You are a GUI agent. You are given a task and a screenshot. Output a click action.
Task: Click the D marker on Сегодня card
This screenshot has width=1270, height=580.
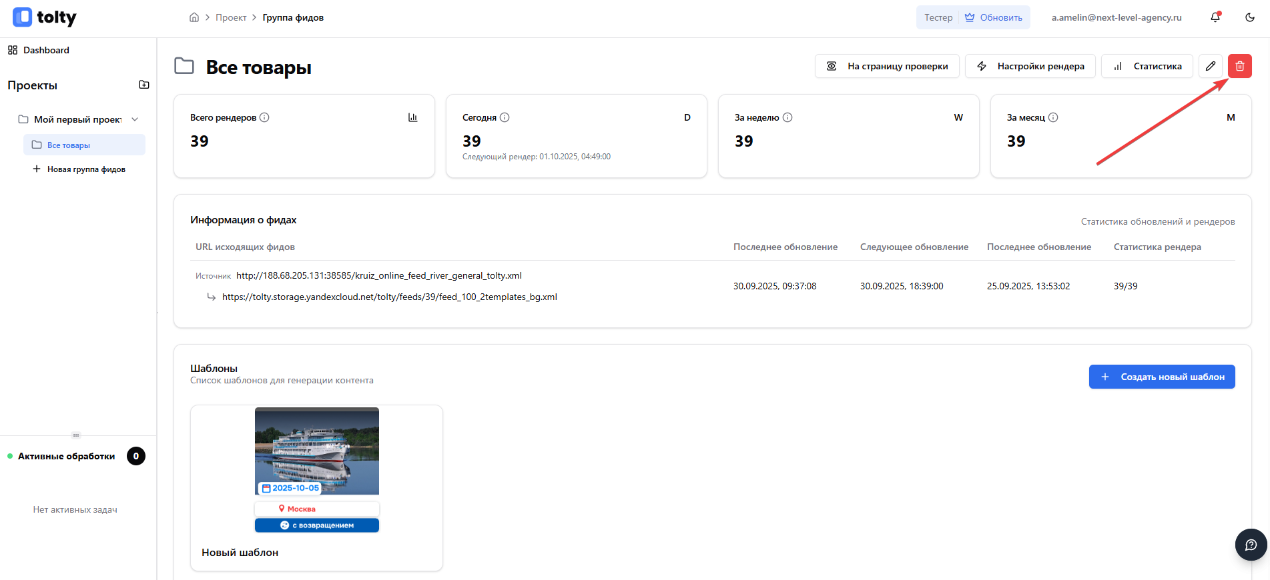click(687, 117)
